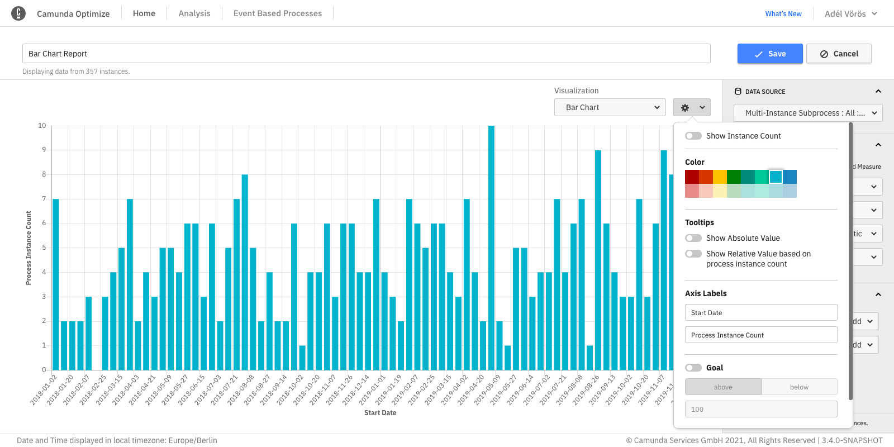Enable Show Absolute Value tooltip
Screen dimensions: 894x447
coord(693,238)
